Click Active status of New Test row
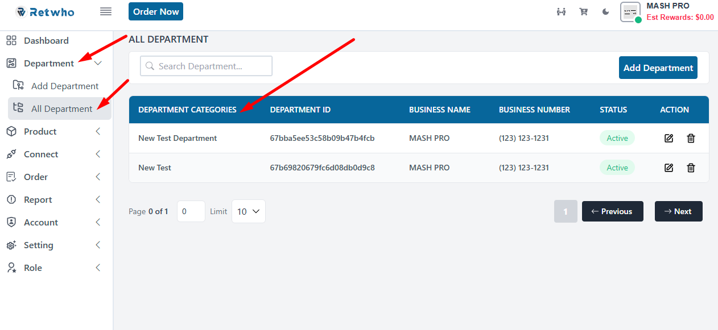Image resolution: width=718 pixels, height=330 pixels. (x=617, y=168)
